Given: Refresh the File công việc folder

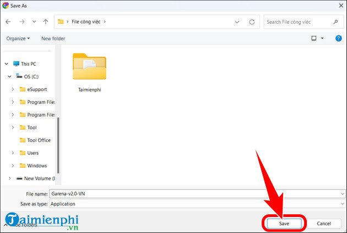Looking at the screenshot, I should click(x=252, y=22).
